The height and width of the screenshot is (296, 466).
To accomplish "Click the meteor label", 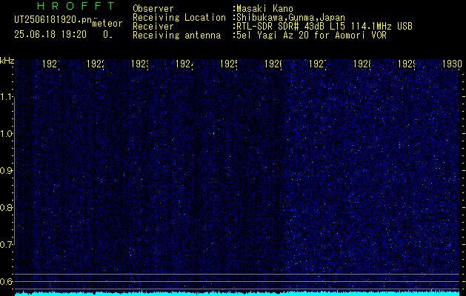I will coord(107,24).
